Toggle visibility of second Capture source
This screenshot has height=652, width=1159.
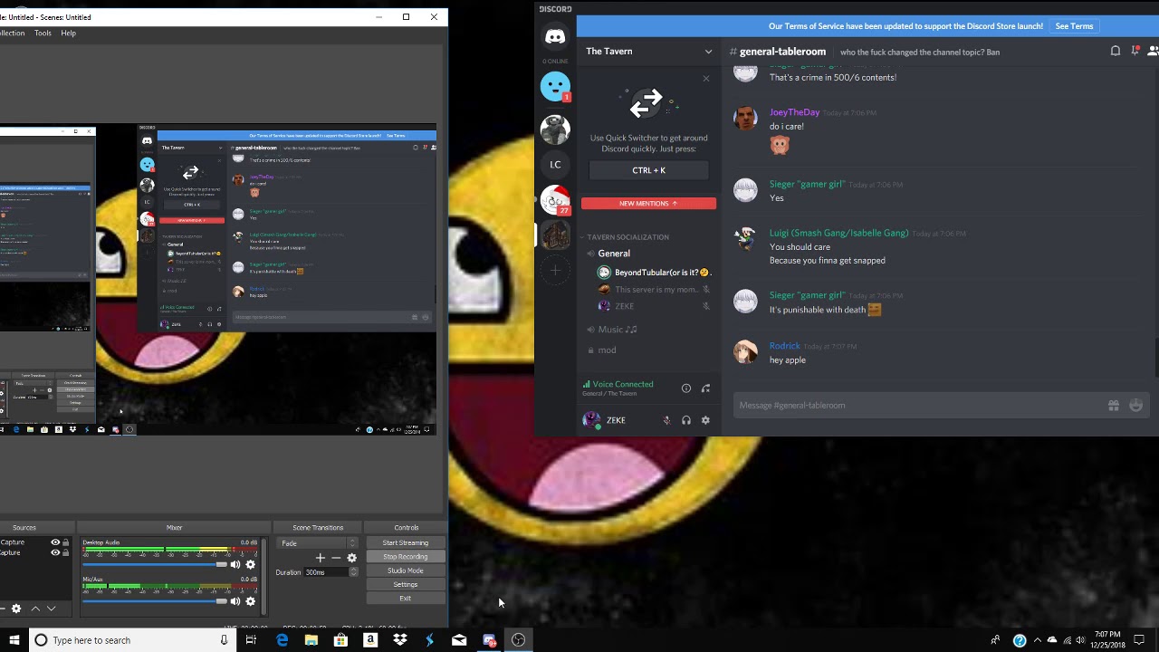pyautogui.click(x=55, y=552)
